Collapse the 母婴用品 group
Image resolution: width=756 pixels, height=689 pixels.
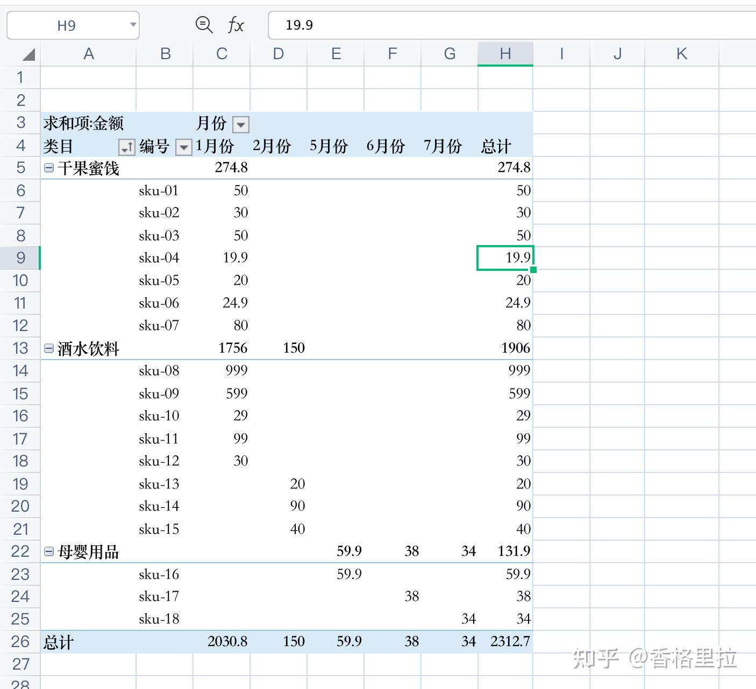click(48, 551)
